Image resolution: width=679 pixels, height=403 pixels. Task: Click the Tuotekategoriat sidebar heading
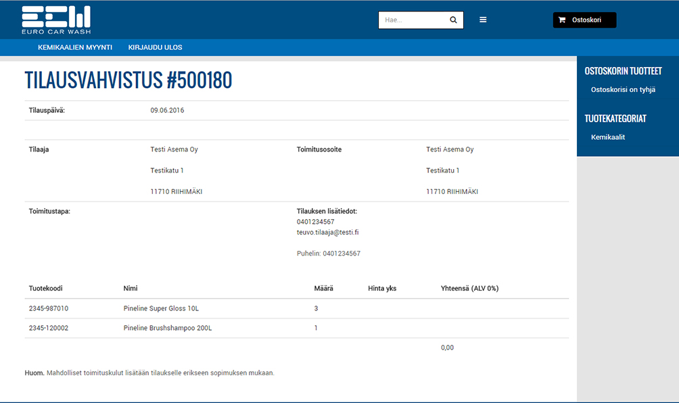(x=615, y=118)
